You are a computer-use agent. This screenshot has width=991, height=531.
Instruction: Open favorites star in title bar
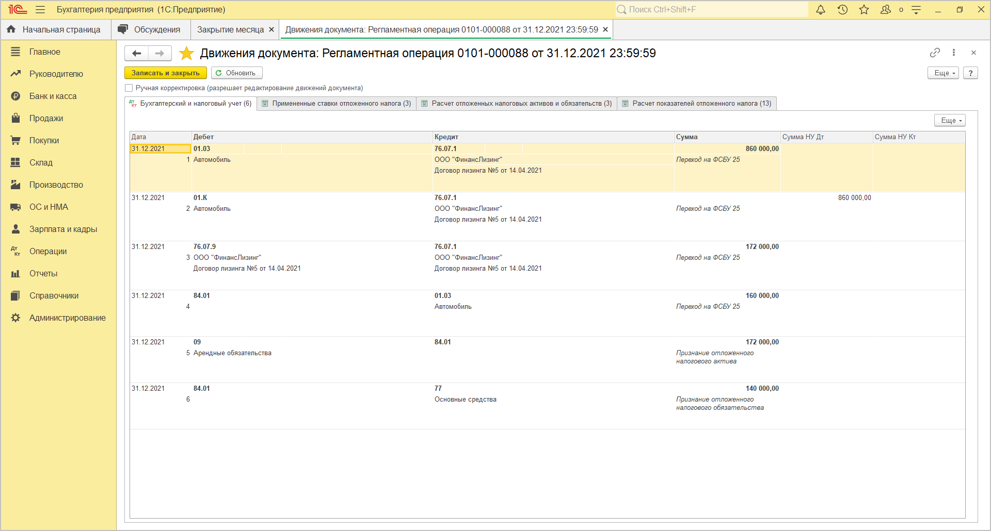point(864,9)
